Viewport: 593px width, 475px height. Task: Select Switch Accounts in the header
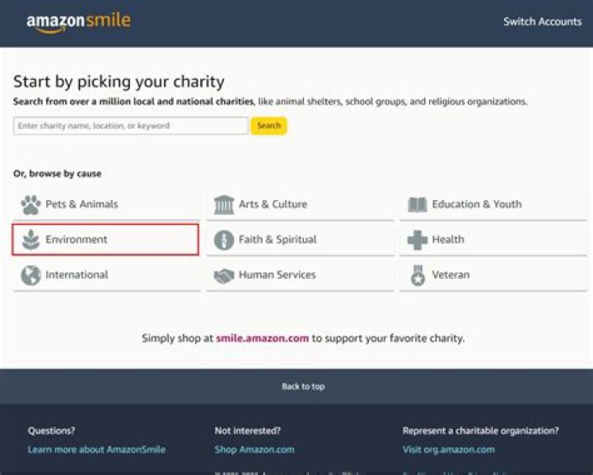coord(542,22)
